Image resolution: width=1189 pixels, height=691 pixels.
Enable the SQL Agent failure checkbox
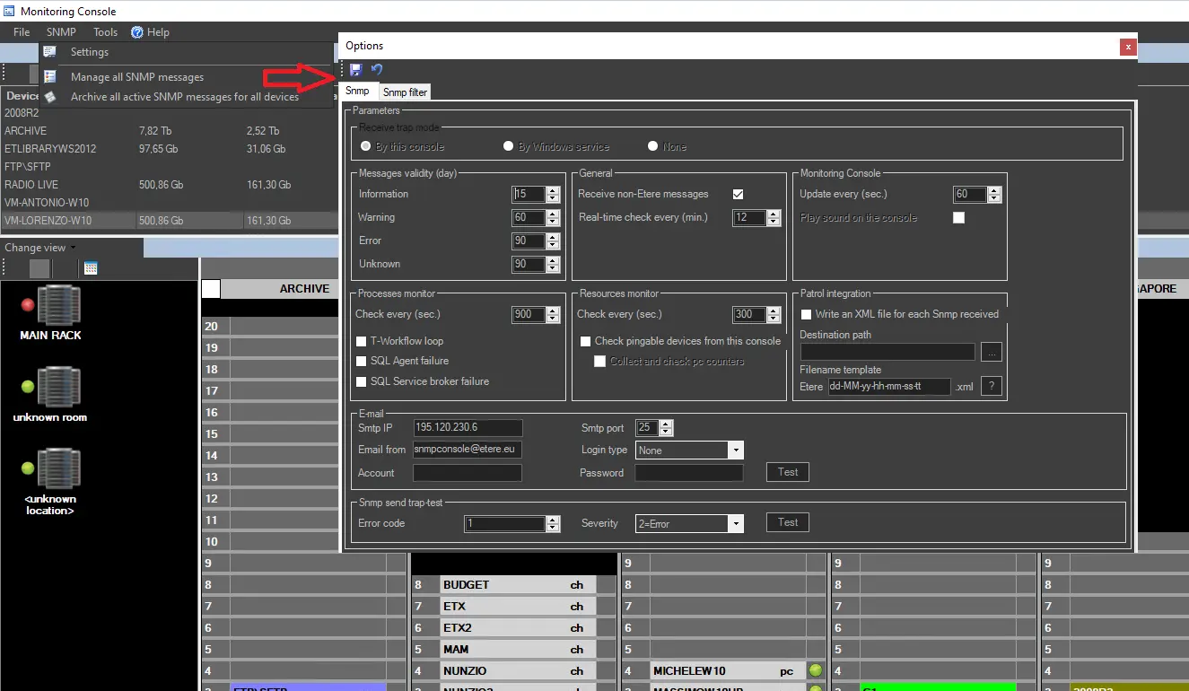(362, 361)
